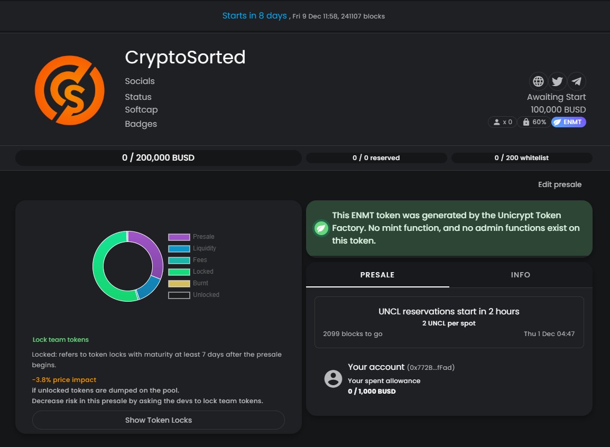
Task: Switch to the INFO tab
Action: (521, 275)
